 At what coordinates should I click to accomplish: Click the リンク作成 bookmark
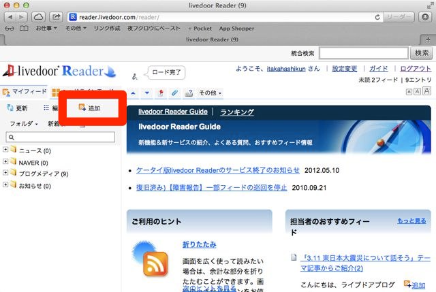click(107, 29)
